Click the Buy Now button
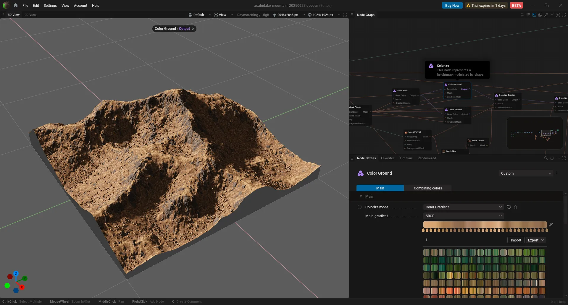Image resolution: width=568 pixels, height=305 pixels. click(x=452, y=5)
